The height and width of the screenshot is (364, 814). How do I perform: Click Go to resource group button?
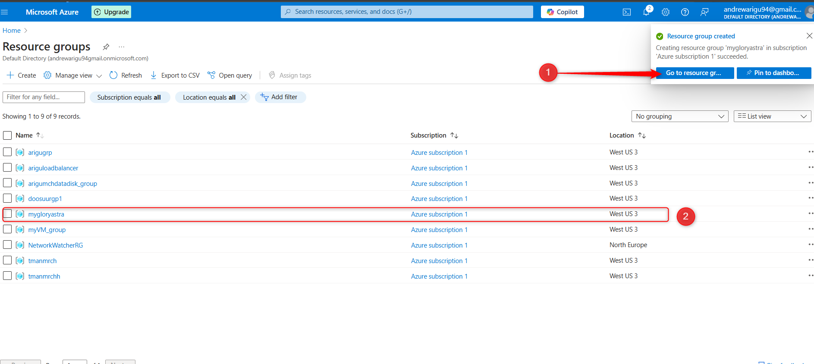coord(695,73)
